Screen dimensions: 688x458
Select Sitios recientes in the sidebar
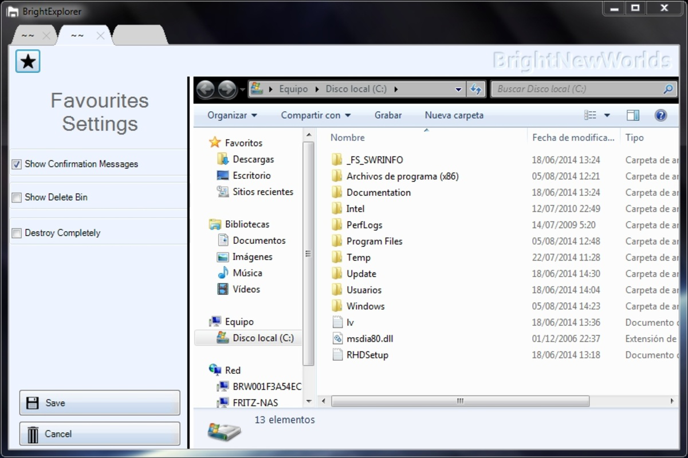coord(263,192)
